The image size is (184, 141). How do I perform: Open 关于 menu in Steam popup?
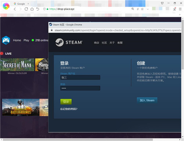112,42
